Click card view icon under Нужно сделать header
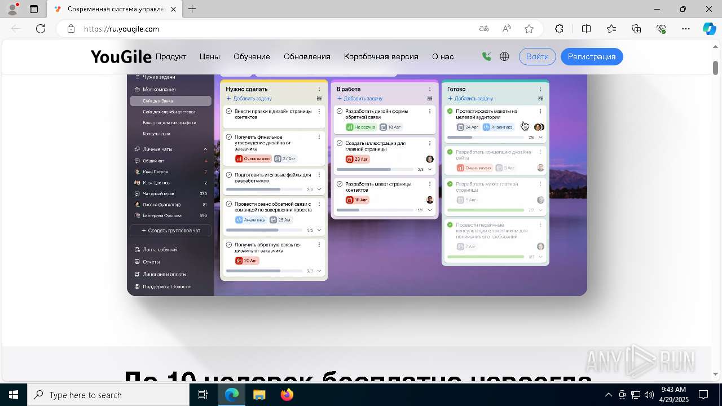 319,99
